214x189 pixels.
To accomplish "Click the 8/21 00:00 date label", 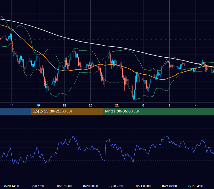I will point(143,186).
